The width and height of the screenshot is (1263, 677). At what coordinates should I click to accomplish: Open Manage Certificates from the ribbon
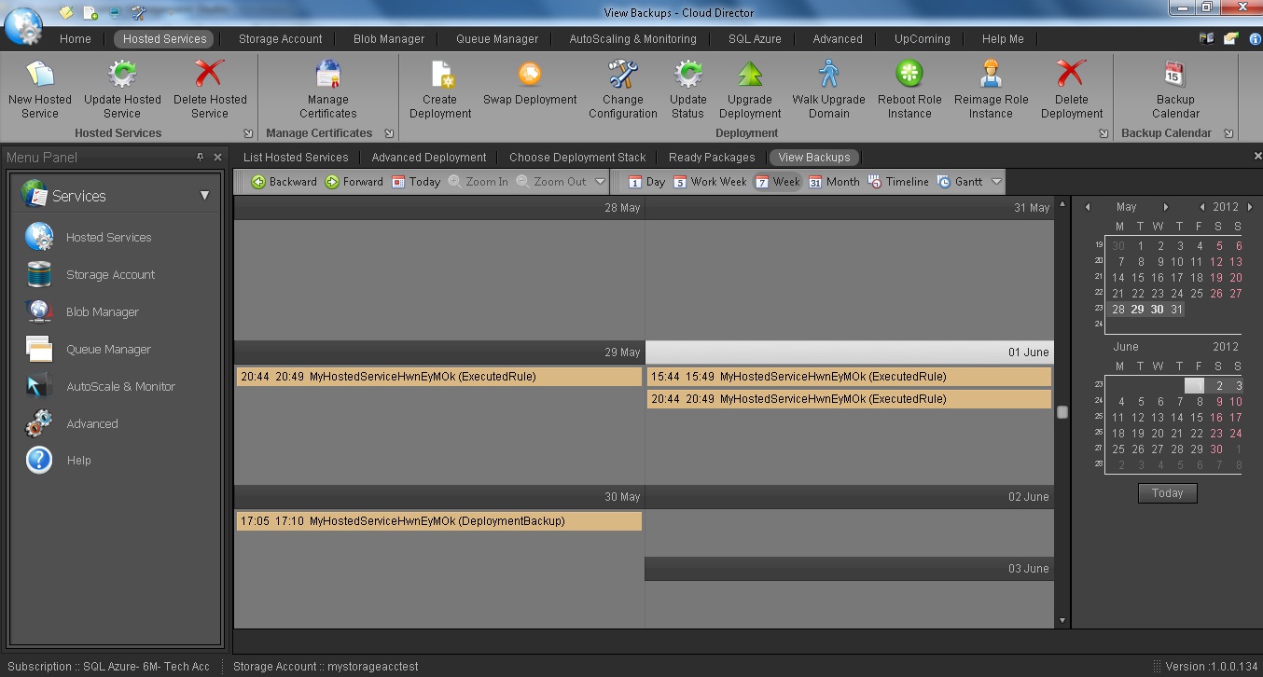pyautogui.click(x=328, y=75)
